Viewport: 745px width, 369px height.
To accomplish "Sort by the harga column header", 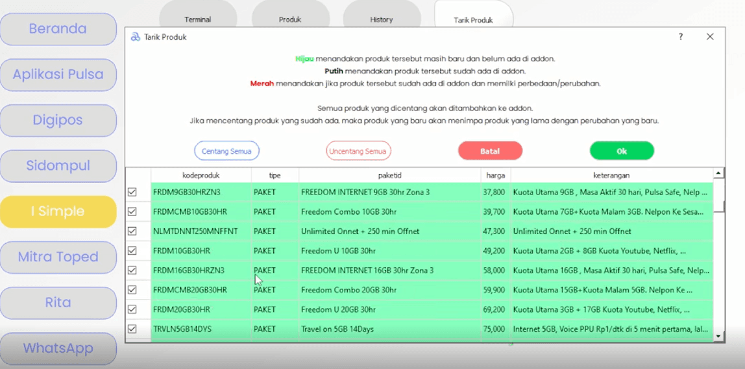I will (495, 175).
